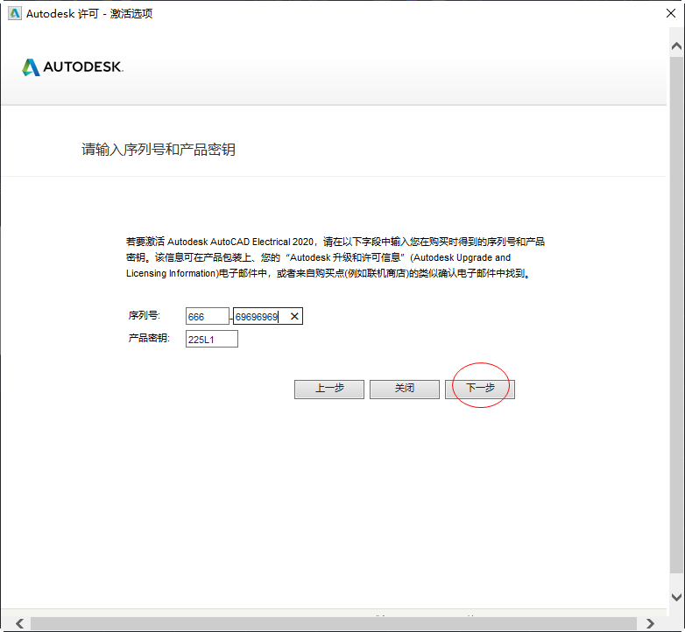
Task: Click the vertical scrollbar thumb
Action: tap(676, 314)
